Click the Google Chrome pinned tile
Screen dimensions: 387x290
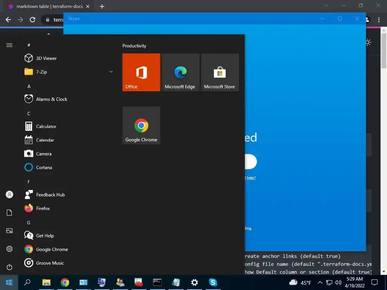141,125
